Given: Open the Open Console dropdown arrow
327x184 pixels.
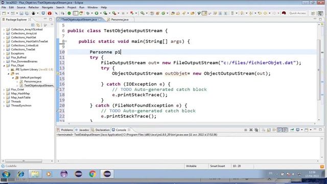Looking at the screenshot, I should tap(311, 130).
